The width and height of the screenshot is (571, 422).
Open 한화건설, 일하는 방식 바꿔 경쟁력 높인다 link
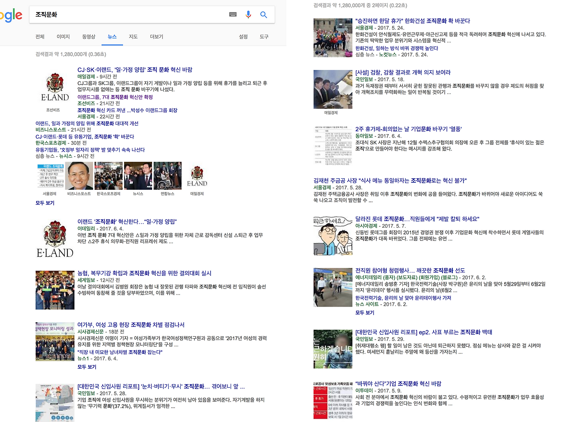(397, 48)
